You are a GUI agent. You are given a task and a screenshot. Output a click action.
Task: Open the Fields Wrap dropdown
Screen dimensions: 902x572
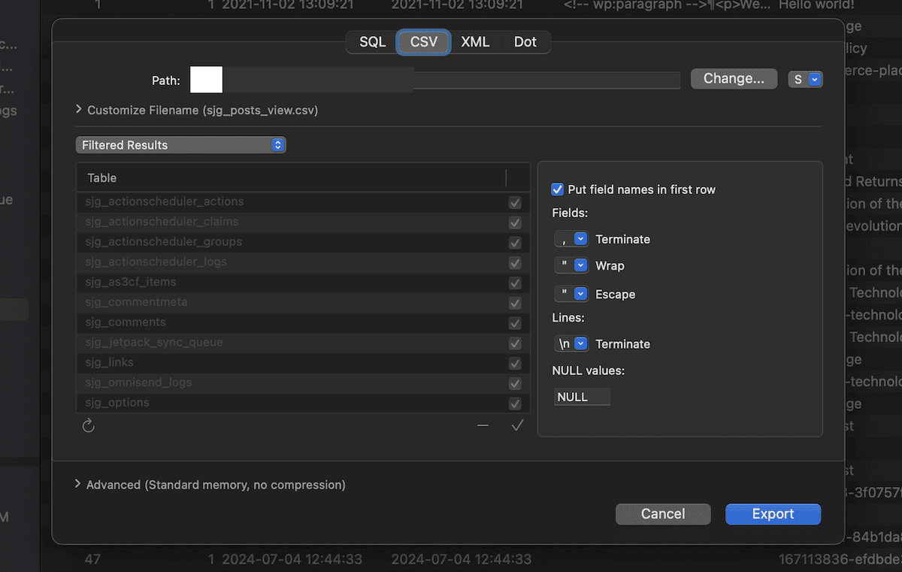coord(571,265)
